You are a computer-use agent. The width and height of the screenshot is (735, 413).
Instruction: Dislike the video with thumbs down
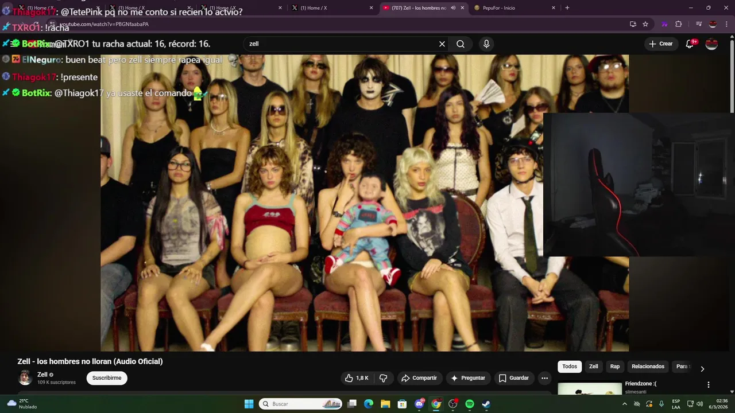[x=384, y=378]
